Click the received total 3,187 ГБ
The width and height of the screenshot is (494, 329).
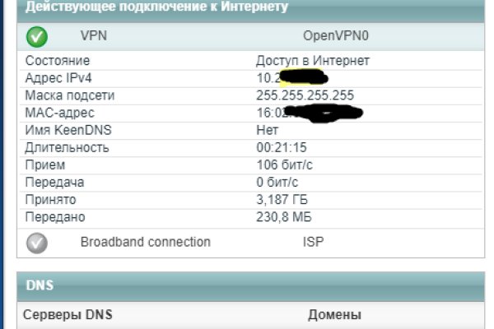[x=285, y=199]
